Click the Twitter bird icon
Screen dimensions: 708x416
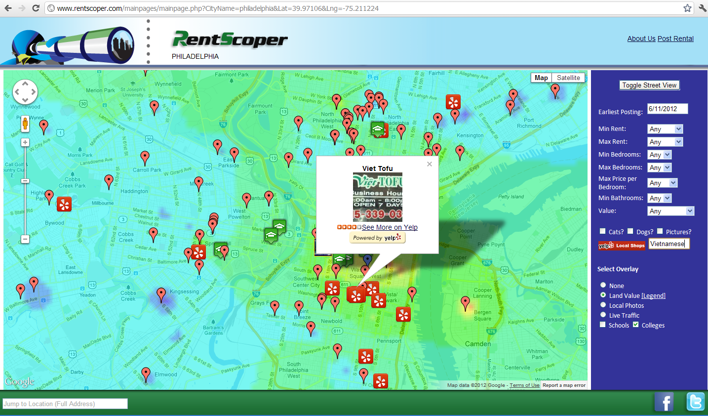(695, 402)
